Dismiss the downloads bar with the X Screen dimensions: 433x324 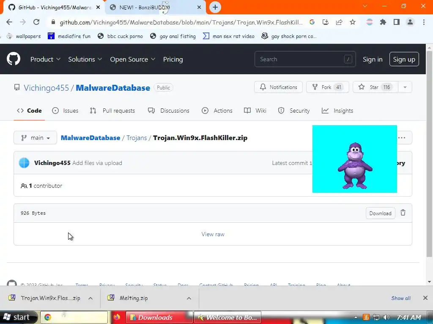(425, 298)
